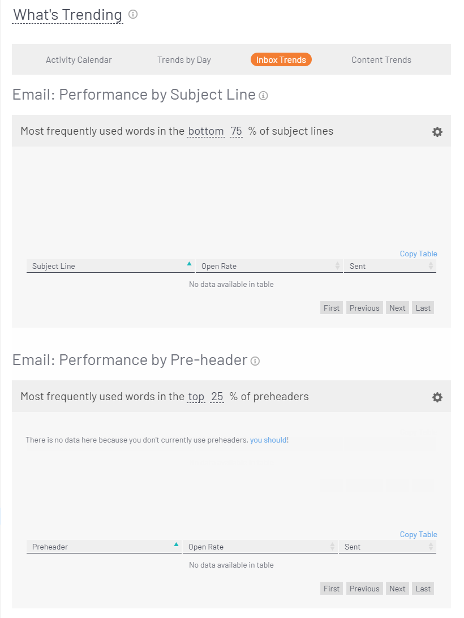This screenshot has width=464, height=618.
Task: Switch to the Activity Calendar tab
Action: [79, 60]
